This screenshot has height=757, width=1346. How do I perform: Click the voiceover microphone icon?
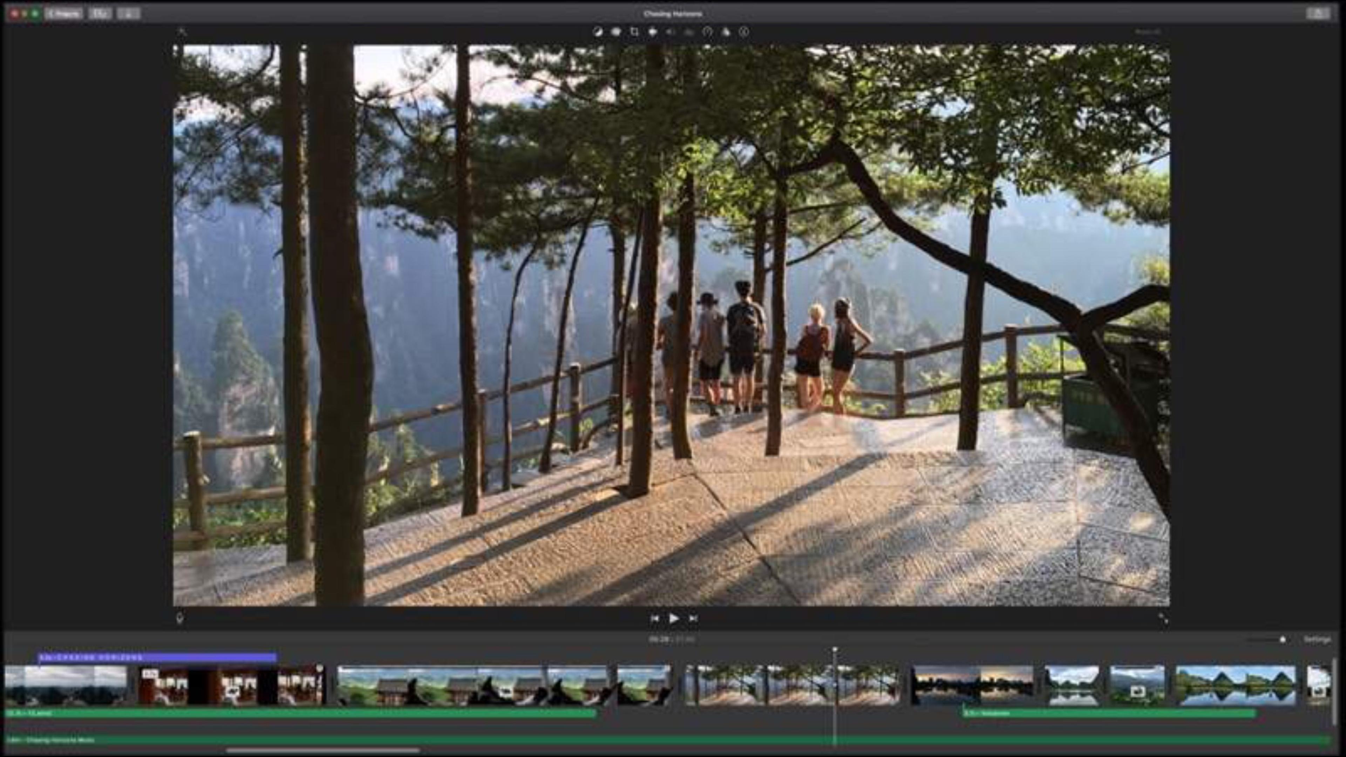[180, 619]
